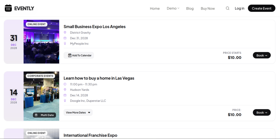Click the 14 DEC 2028 date block
This screenshot has height=139, width=280.
tap(14, 96)
